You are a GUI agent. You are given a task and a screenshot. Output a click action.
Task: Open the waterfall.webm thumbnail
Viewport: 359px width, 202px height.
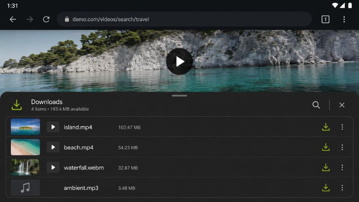[25, 167]
